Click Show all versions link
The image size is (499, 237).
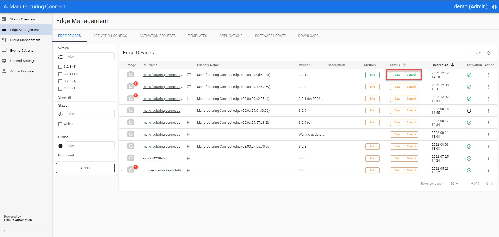[x=64, y=97]
